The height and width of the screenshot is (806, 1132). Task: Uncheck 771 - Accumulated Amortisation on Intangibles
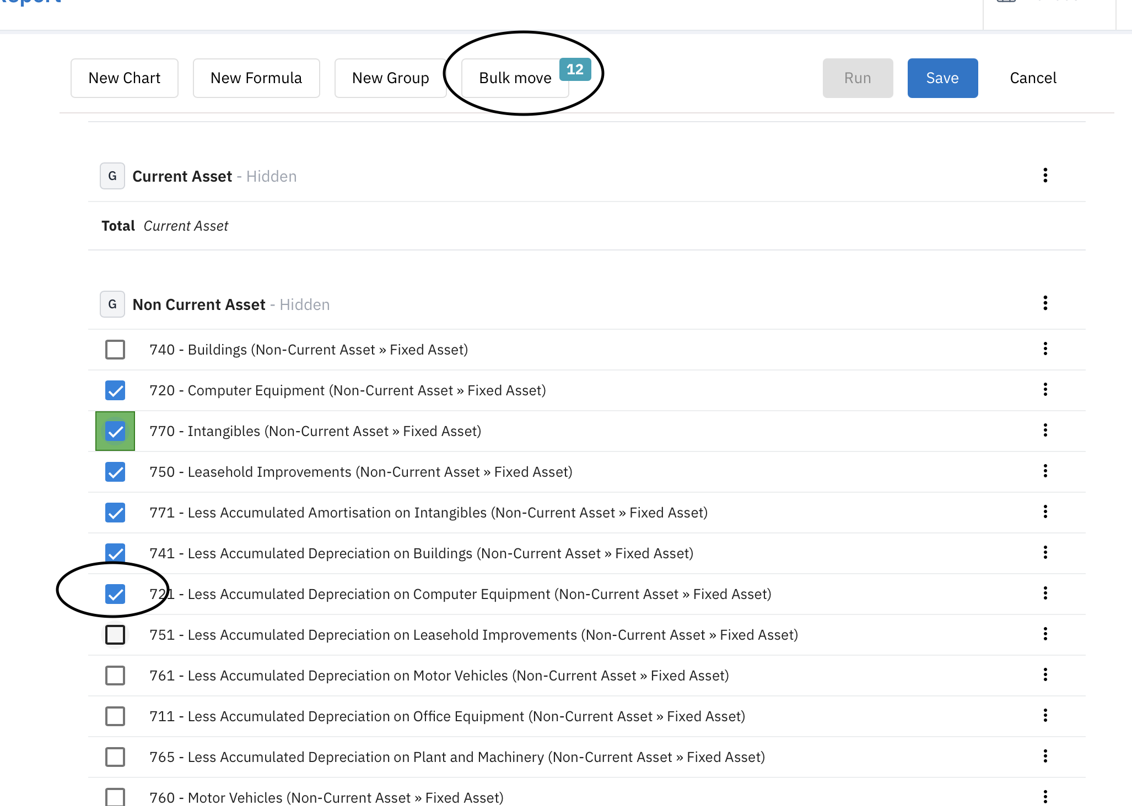pyautogui.click(x=115, y=513)
